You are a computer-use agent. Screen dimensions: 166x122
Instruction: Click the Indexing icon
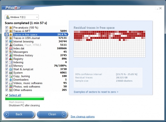click(11, 62)
